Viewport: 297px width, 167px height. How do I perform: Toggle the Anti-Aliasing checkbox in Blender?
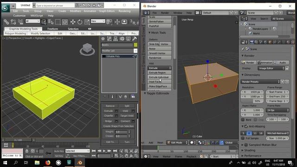pyautogui.click(x=246, y=126)
